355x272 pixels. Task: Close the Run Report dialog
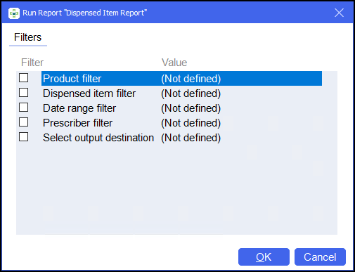(339, 13)
